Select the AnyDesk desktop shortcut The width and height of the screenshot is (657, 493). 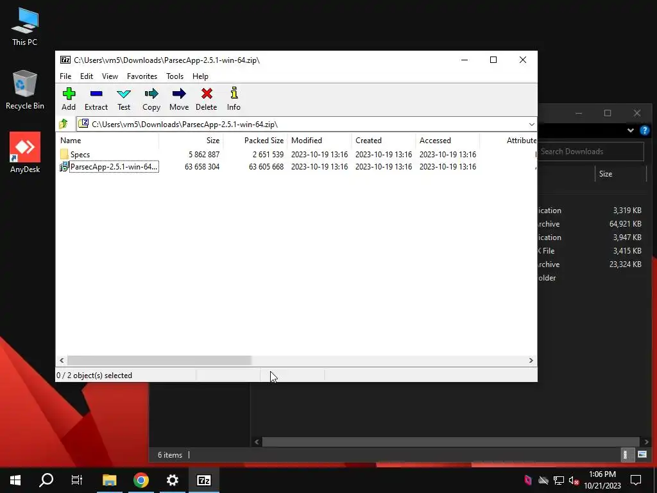[x=25, y=153]
